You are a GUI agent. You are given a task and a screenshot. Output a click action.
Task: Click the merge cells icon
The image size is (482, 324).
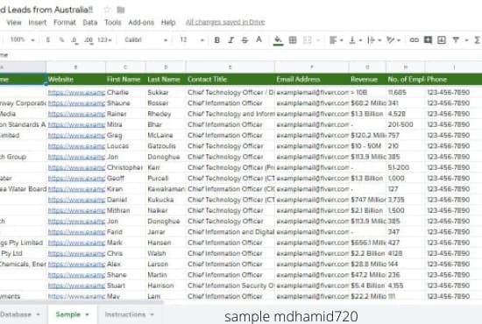(x=307, y=40)
